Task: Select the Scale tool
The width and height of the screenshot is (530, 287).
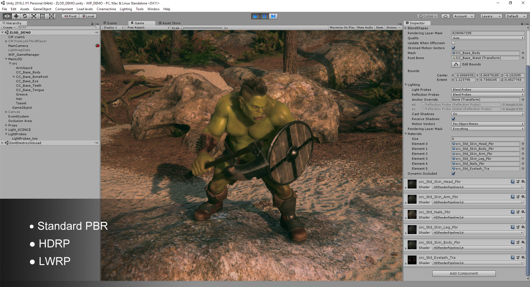Action: (x=34, y=16)
